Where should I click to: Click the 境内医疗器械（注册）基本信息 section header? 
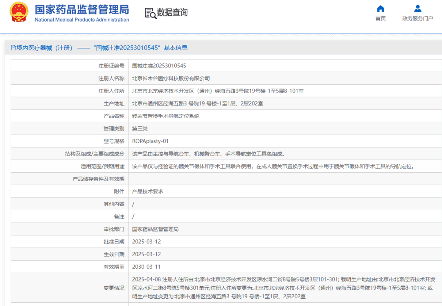(99, 48)
